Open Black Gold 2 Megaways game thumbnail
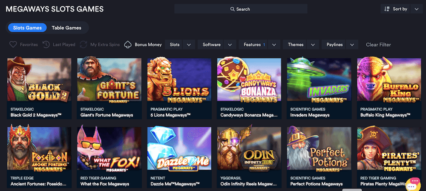426x191 pixels. 39,80
